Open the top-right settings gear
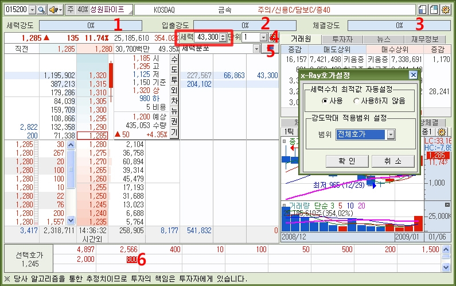 pyautogui.click(x=446, y=10)
